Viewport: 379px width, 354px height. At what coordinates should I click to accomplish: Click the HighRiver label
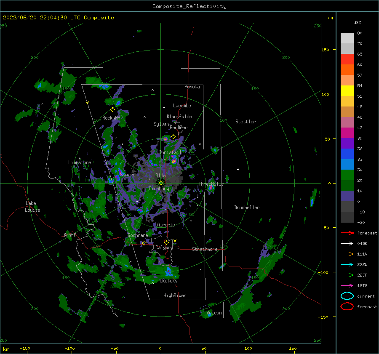(x=175, y=295)
